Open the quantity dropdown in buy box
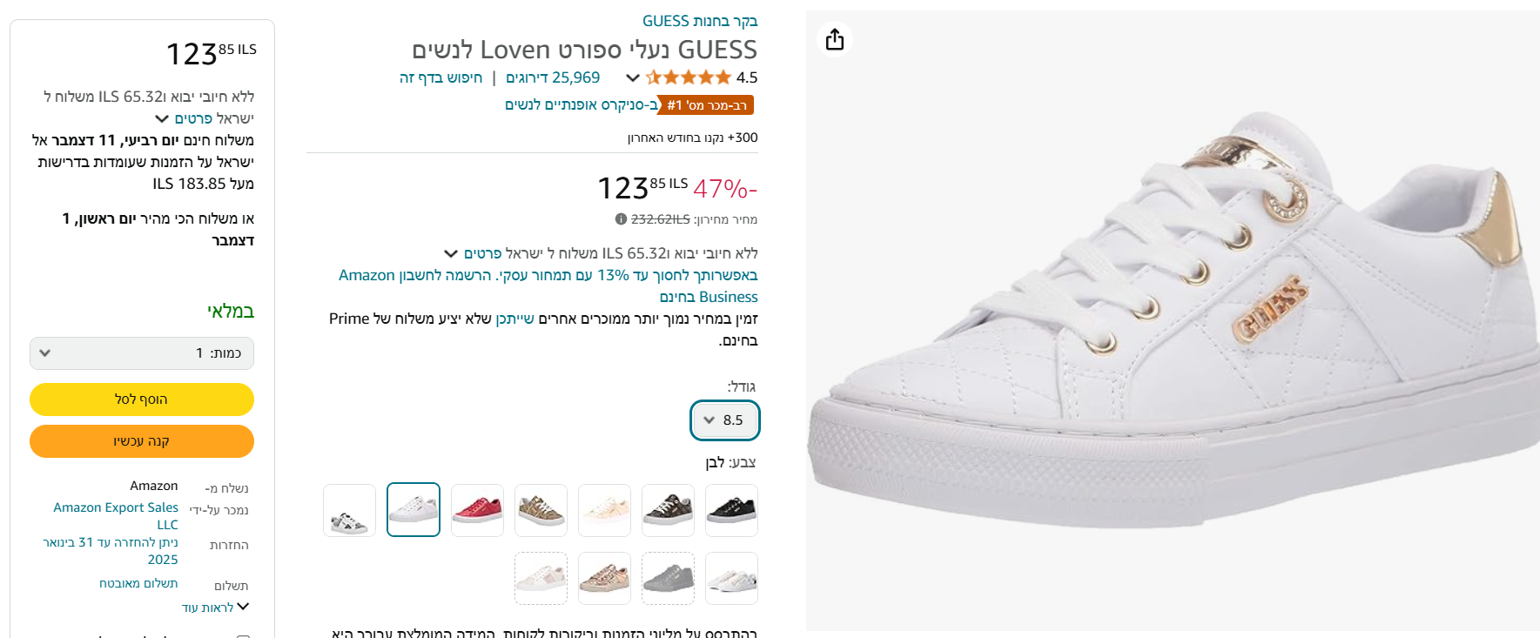Viewport: 1540px width, 638px height. pyautogui.click(x=142, y=353)
